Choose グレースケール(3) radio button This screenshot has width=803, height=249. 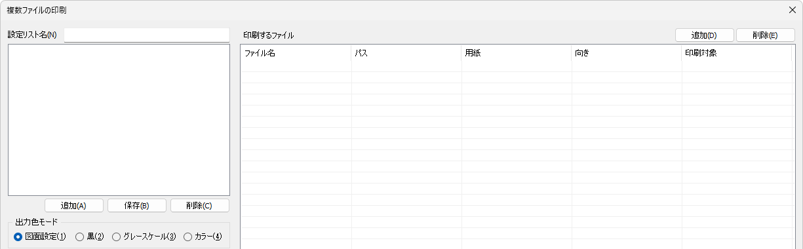pos(144,237)
